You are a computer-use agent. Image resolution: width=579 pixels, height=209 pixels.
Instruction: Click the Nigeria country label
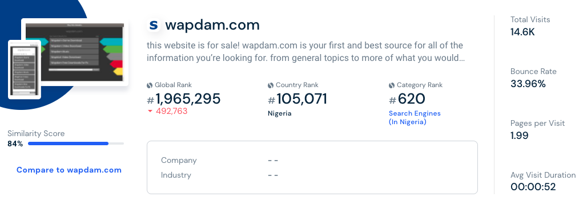[x=280, y=113]
